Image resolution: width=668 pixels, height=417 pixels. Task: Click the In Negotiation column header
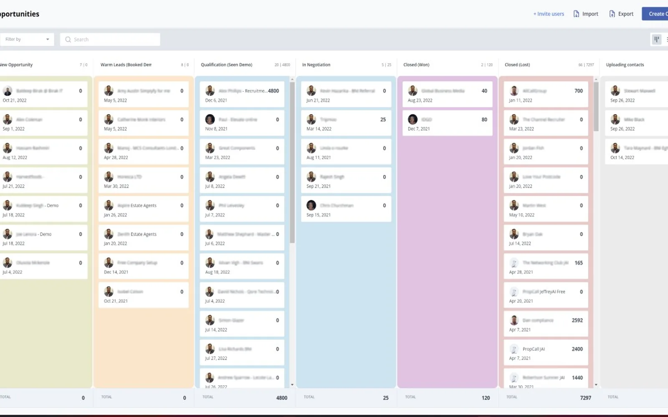pos(316,65)
